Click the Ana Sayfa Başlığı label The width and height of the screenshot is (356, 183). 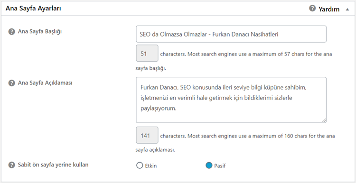pos(40,31)
